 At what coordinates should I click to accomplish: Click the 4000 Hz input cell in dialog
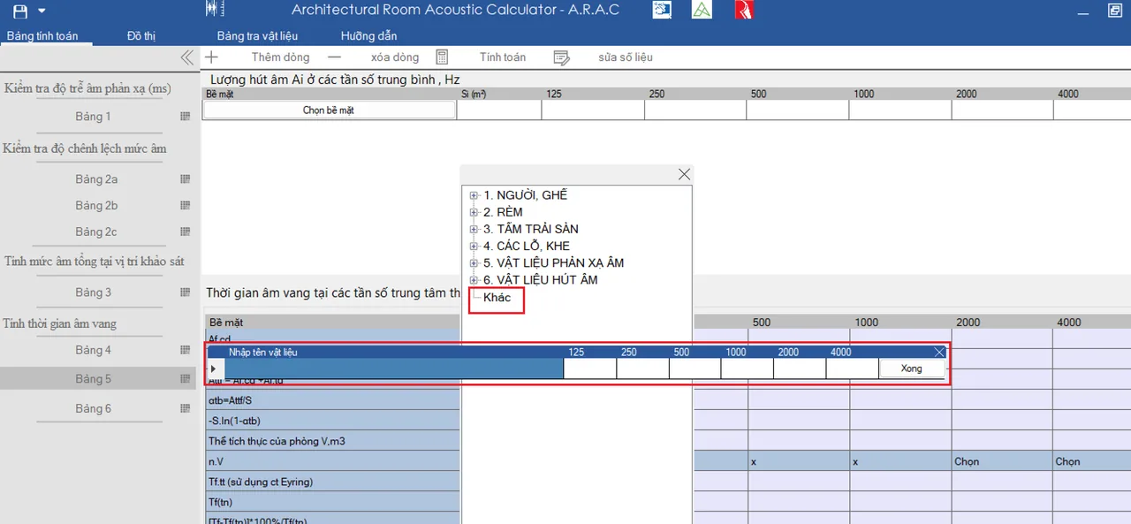852,368
